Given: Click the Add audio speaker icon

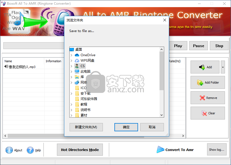Looking at the screenshot, I should 202,67.
